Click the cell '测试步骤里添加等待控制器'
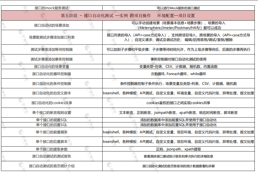This screenshot has height=181, width=258. (x=52, y=50)
